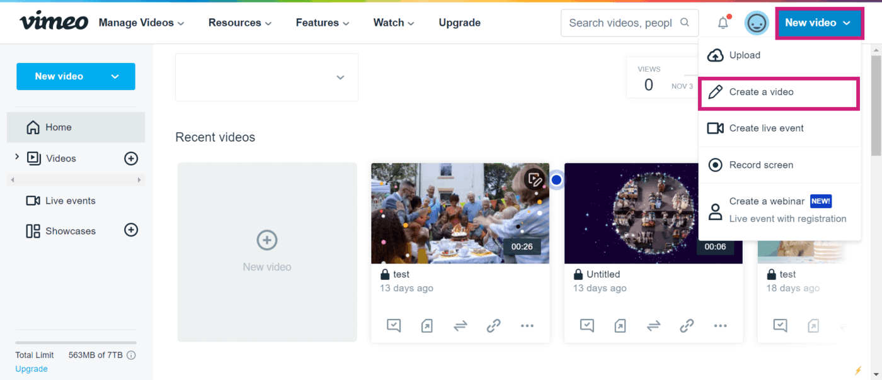Click the notification bell icon

pos(723,23)
